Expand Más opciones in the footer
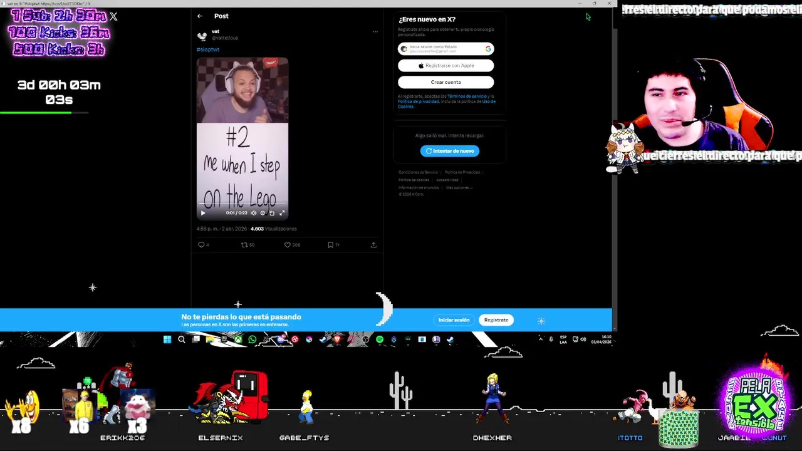 459,187
